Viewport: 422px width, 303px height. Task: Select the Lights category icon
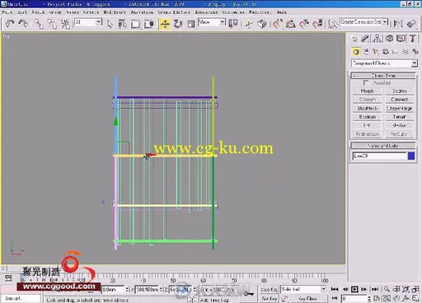pyautogui.click(x=376, y=52)
